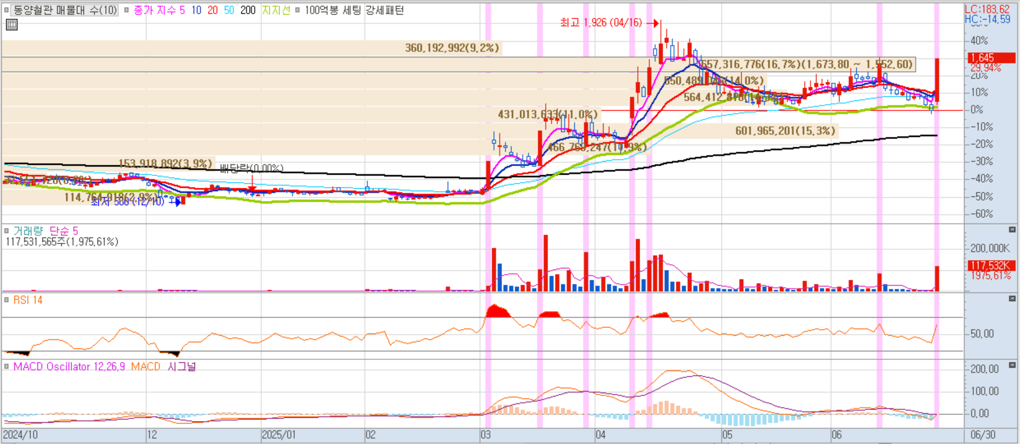
Task: Toggle square marker beside 거래량 label
Action: point(7,231)
